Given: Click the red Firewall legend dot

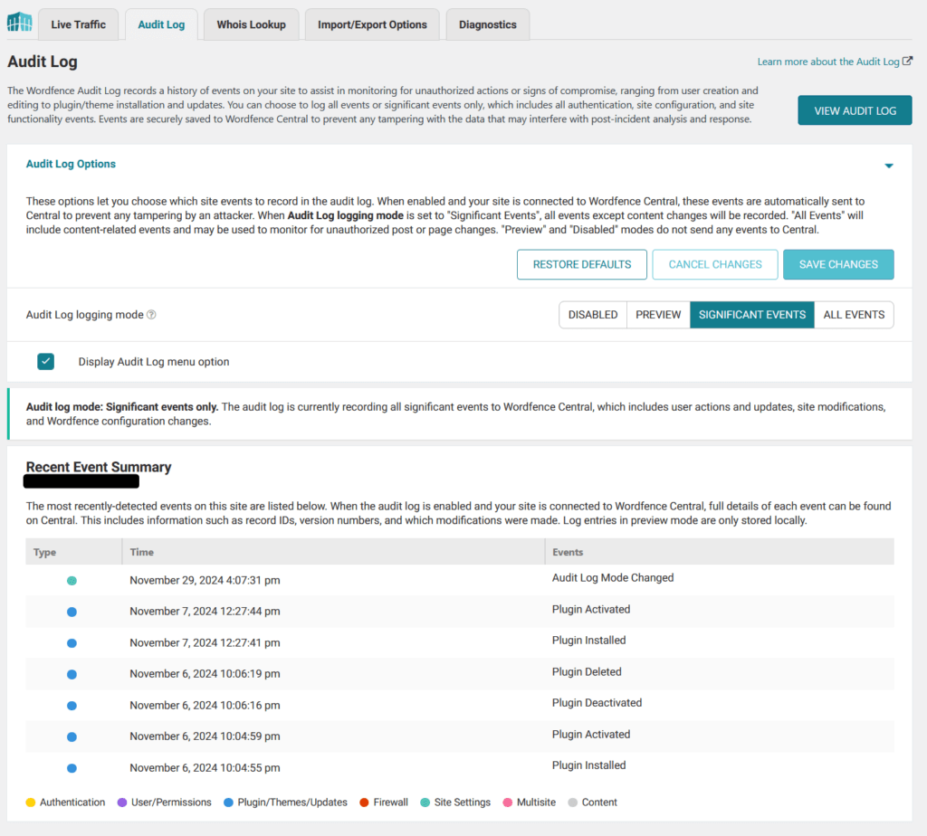Looking at the screenshot, I should 362,802.
